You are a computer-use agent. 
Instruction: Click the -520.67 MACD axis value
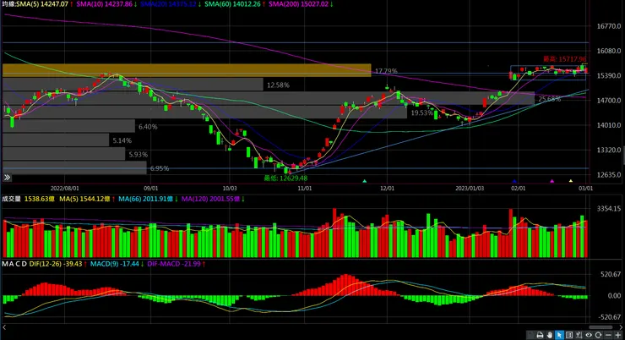coord(610,317)
